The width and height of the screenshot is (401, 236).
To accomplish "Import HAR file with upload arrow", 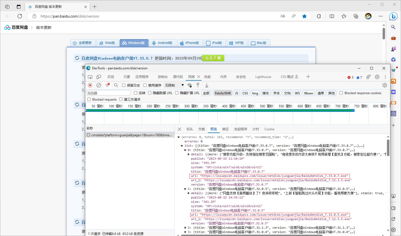I will (x=198, y=85).
